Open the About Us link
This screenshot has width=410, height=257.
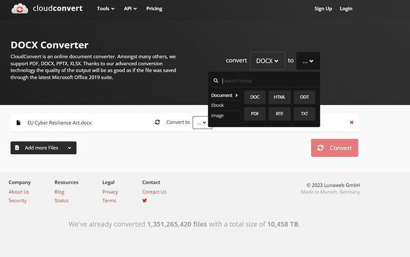tap(19, 192)
